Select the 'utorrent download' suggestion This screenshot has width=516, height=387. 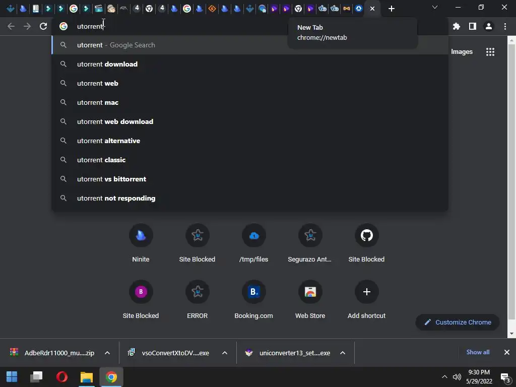250,64
